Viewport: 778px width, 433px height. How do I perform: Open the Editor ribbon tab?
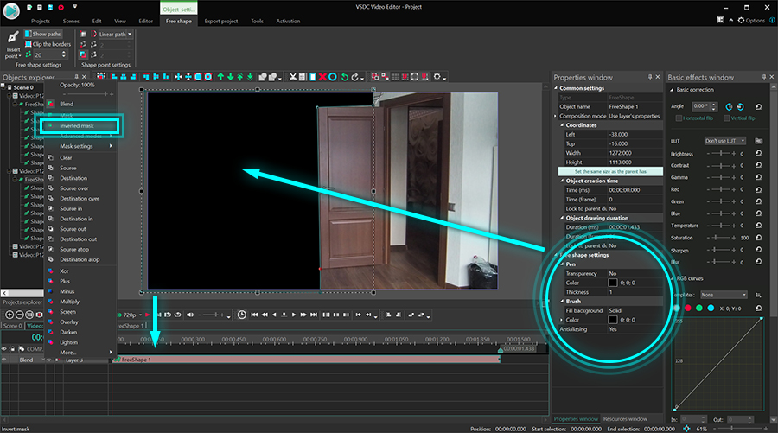145,21
